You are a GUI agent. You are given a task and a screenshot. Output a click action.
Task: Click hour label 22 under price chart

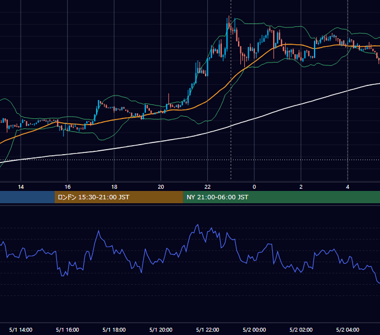tap(207, 187)
